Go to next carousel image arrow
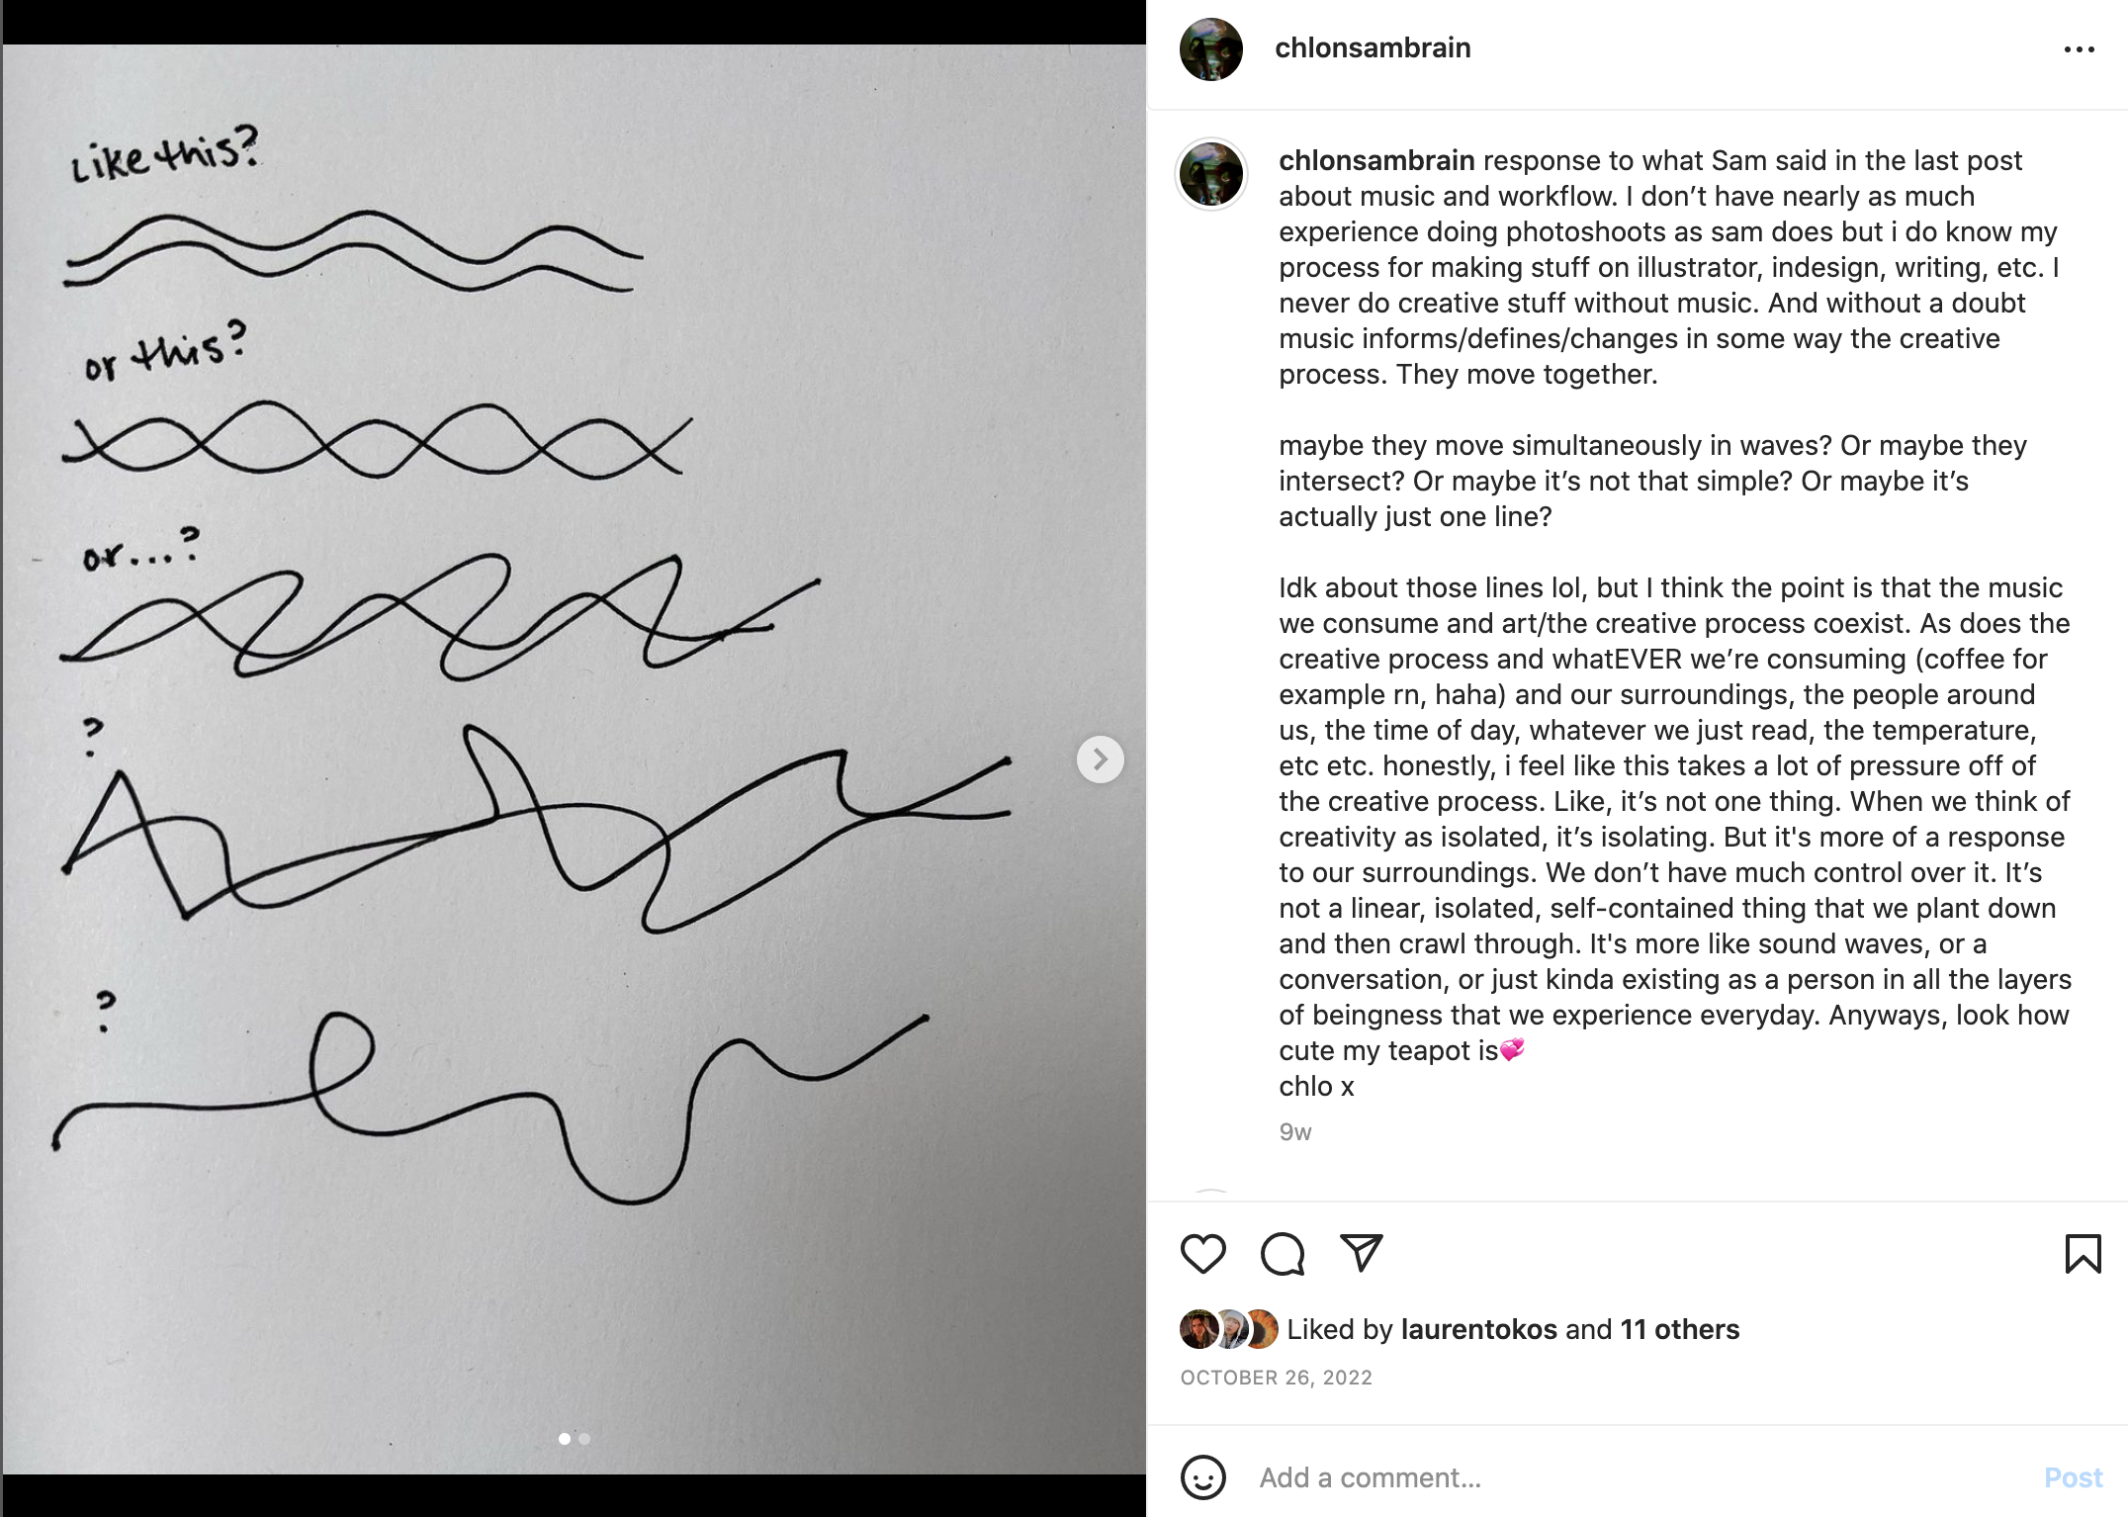This screenshot has width=2128, height=1517. (1100, 759)
